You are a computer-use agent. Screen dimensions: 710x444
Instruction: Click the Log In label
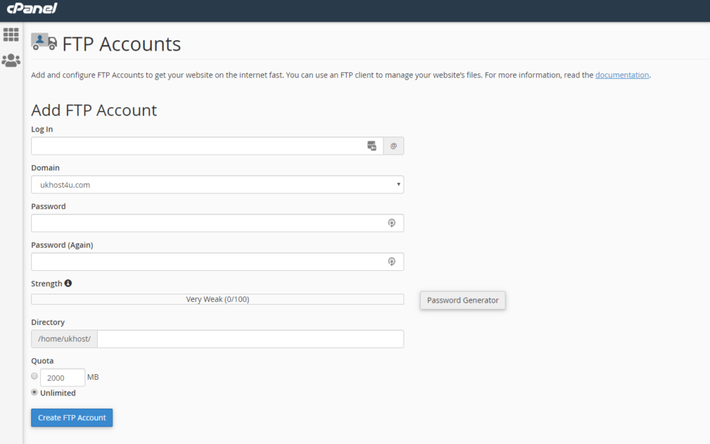pyautogui.click(x=42, y=130)
